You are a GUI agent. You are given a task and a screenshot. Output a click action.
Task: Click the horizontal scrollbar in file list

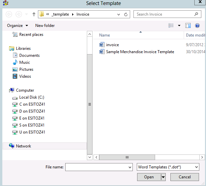pyautogui.click(x=126, y=157)
